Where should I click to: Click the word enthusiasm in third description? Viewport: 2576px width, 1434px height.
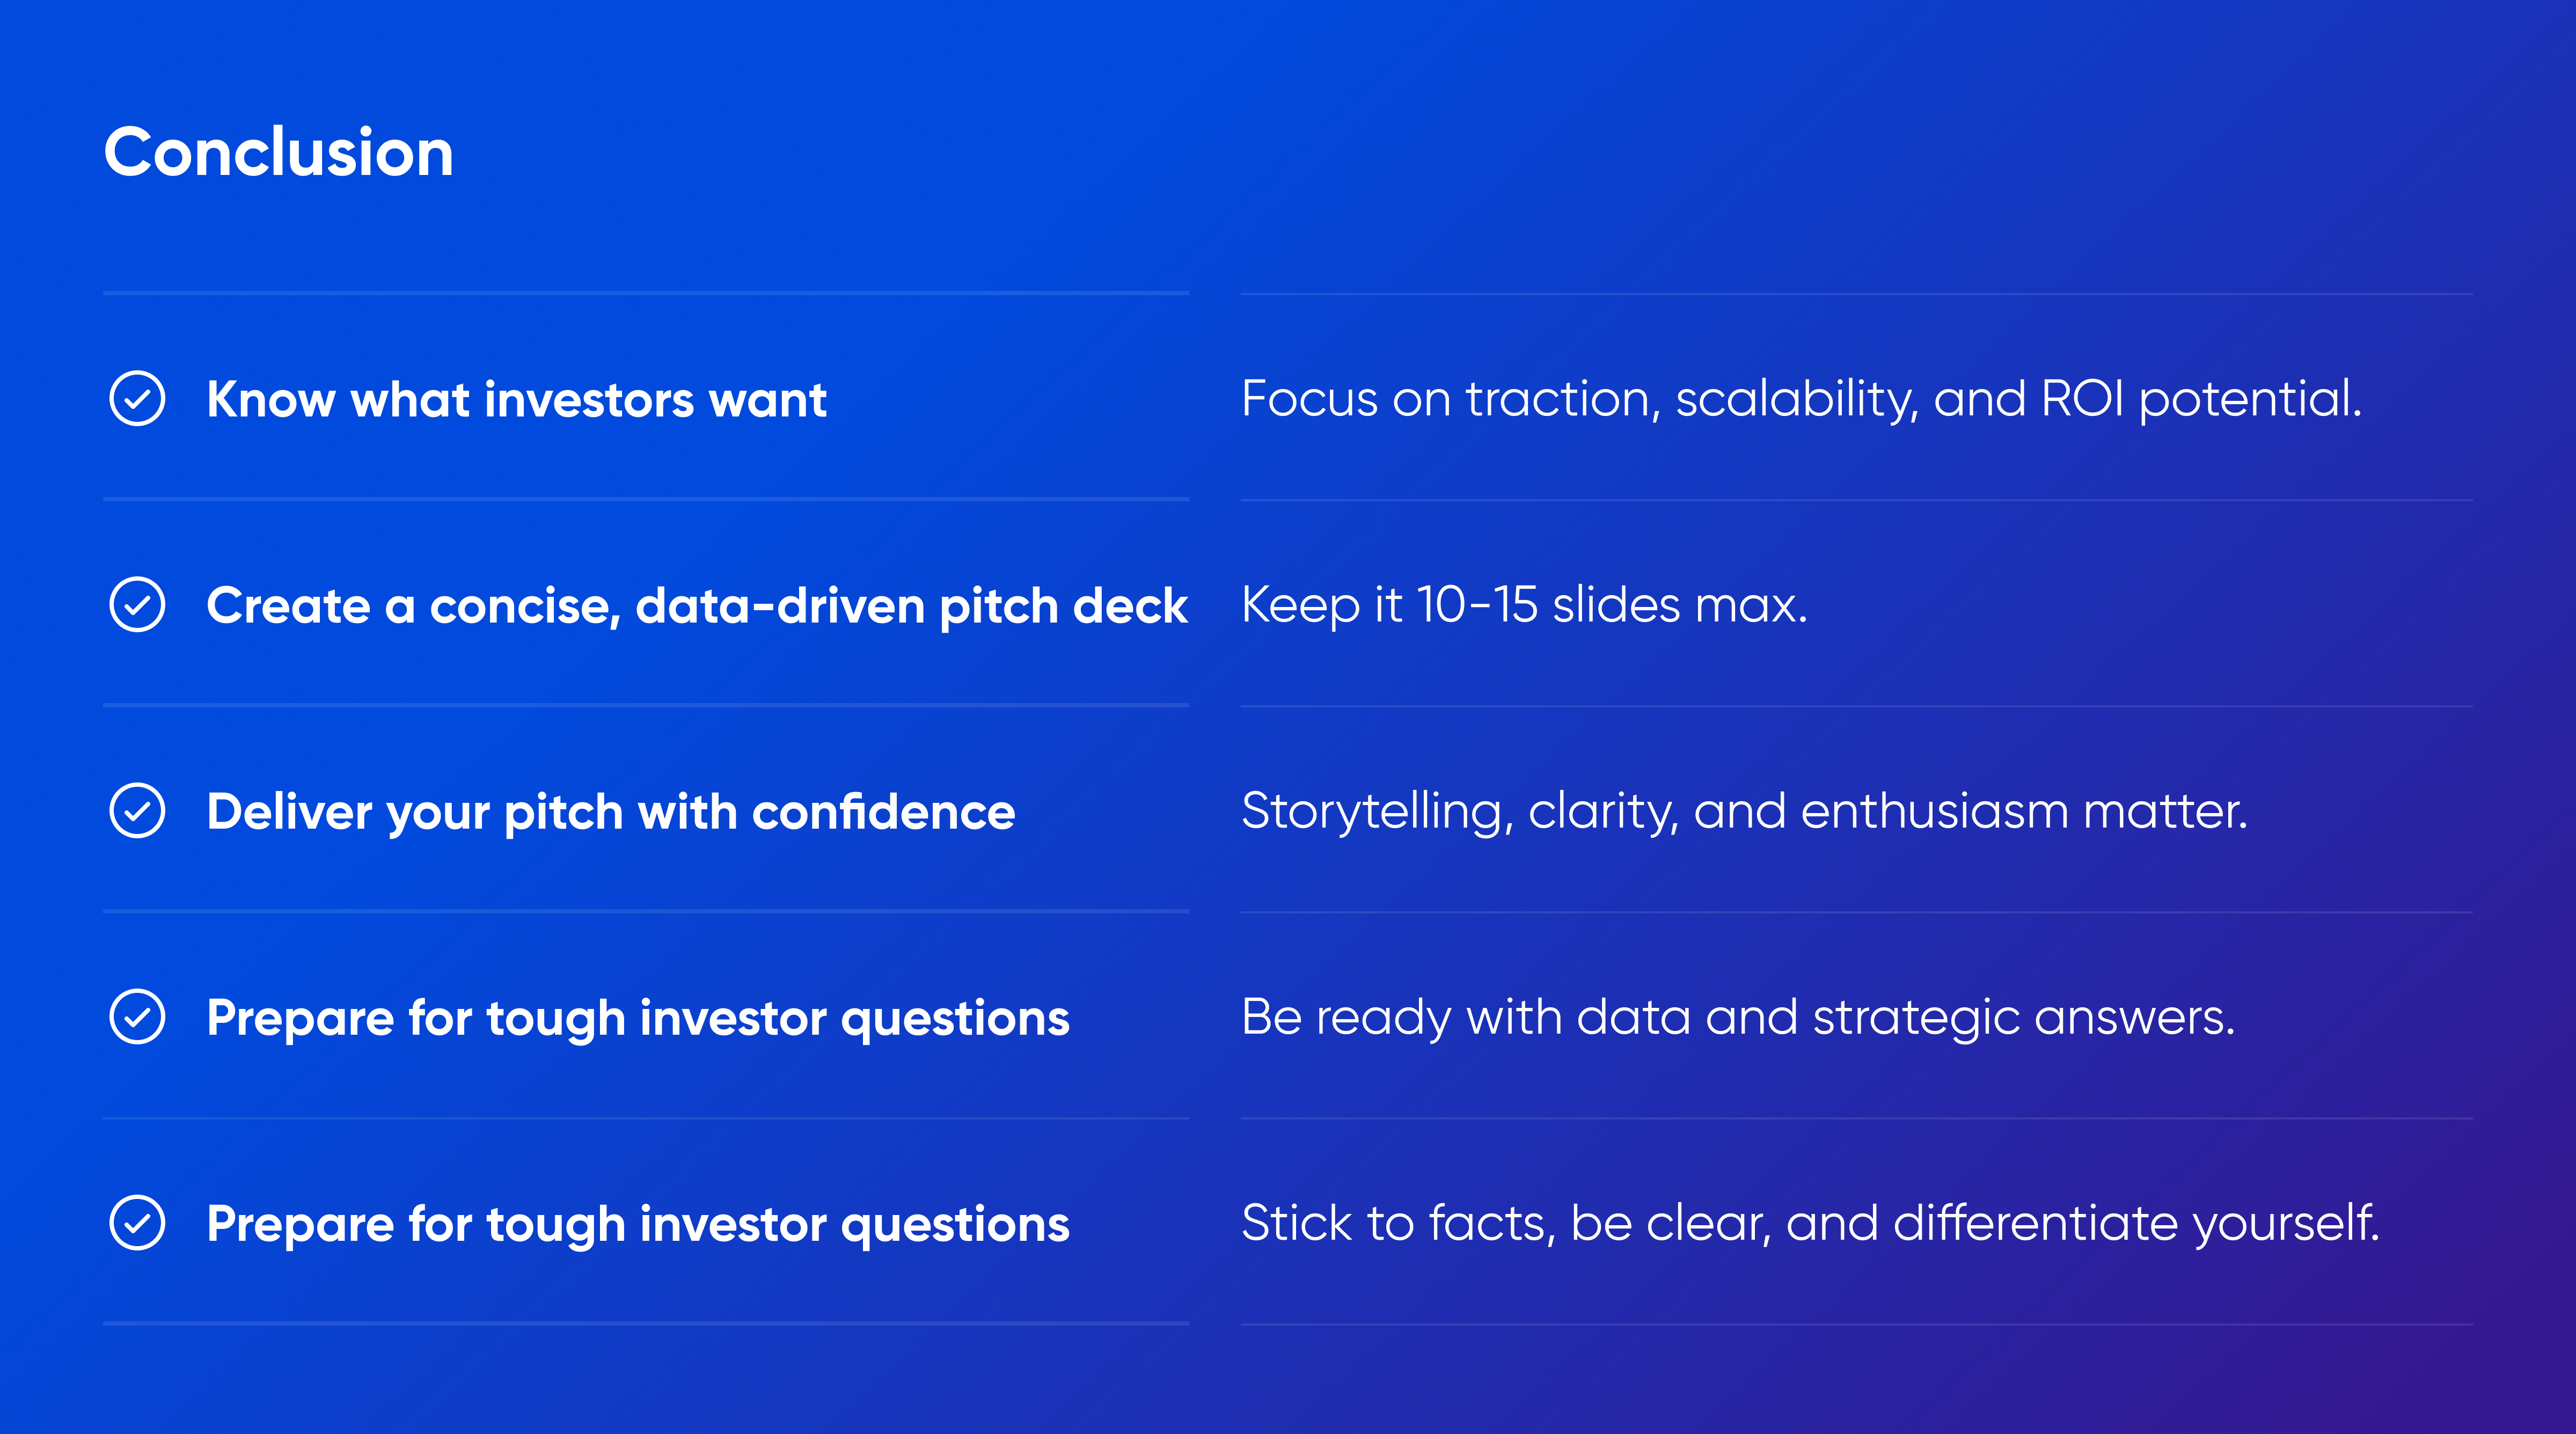pyautogui.click(x=1934, y=811)
